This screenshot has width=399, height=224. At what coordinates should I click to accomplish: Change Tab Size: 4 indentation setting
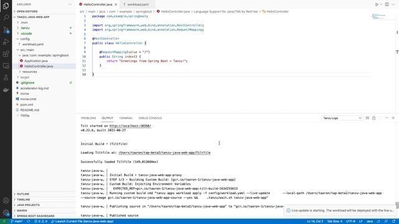tap(335, 222)
